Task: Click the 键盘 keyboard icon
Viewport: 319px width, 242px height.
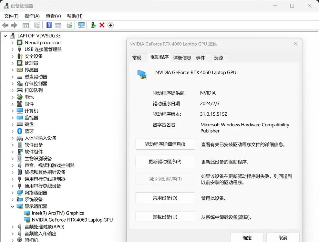Action: point(20,124)
